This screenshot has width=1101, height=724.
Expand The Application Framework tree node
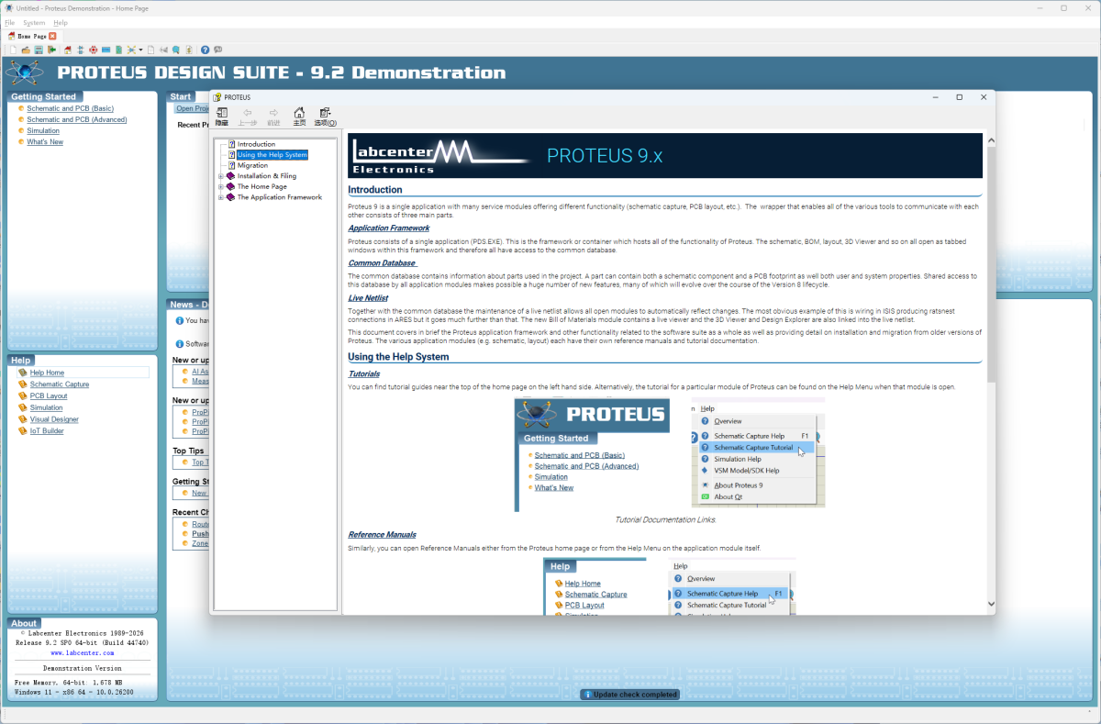221,197
